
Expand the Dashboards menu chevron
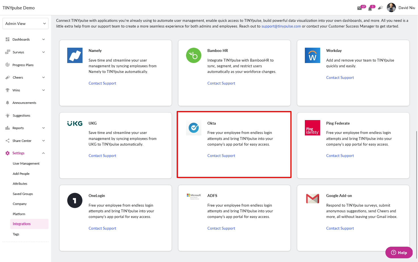point(44,39)
